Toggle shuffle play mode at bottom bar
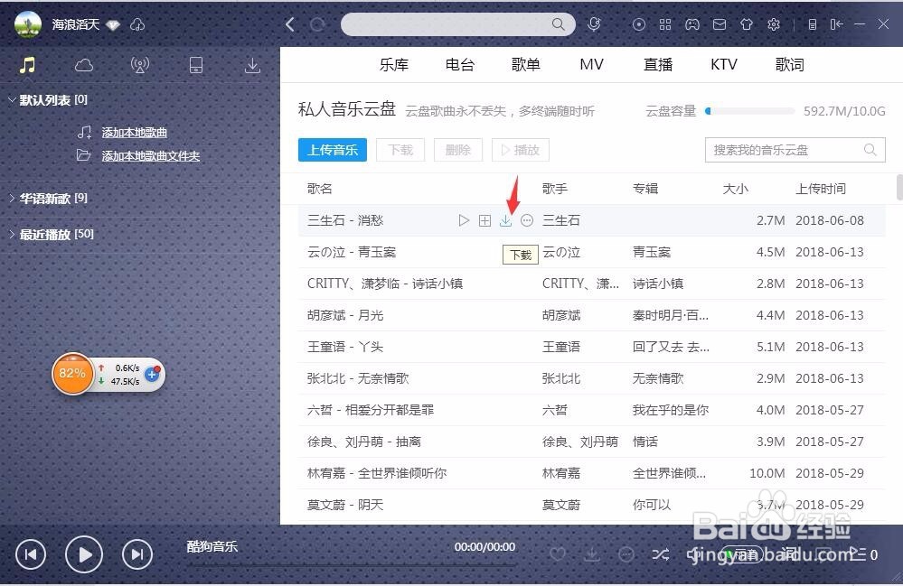 662,554
